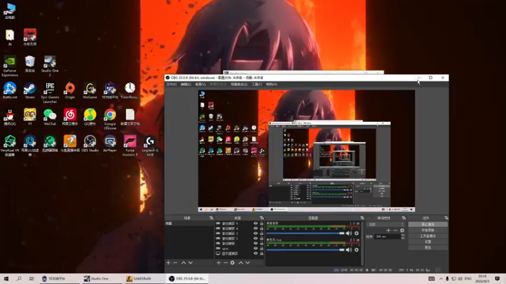Open desktop audio settings gear in mixer
506x284 pixels.
click(x=357, y=233)
